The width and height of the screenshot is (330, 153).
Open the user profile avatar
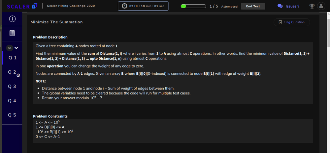tap(321, 6)
